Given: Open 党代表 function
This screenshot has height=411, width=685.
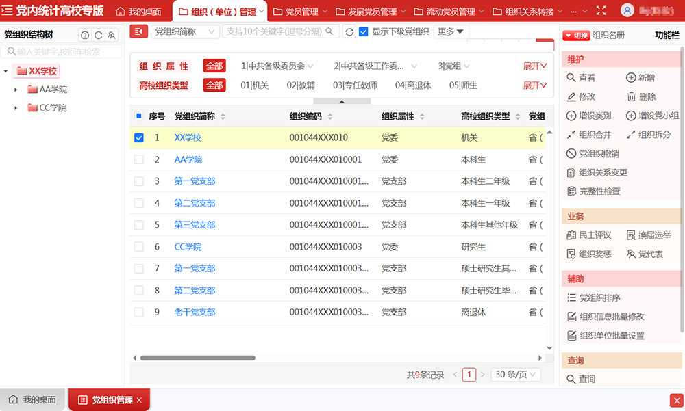Looking at the screenshot, I should (x=645, y=254).
